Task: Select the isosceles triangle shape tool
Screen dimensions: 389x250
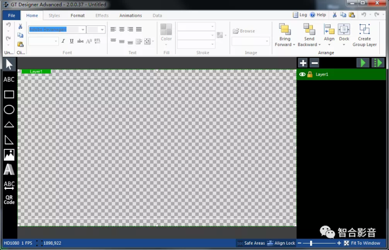Action: click(9, 124)
